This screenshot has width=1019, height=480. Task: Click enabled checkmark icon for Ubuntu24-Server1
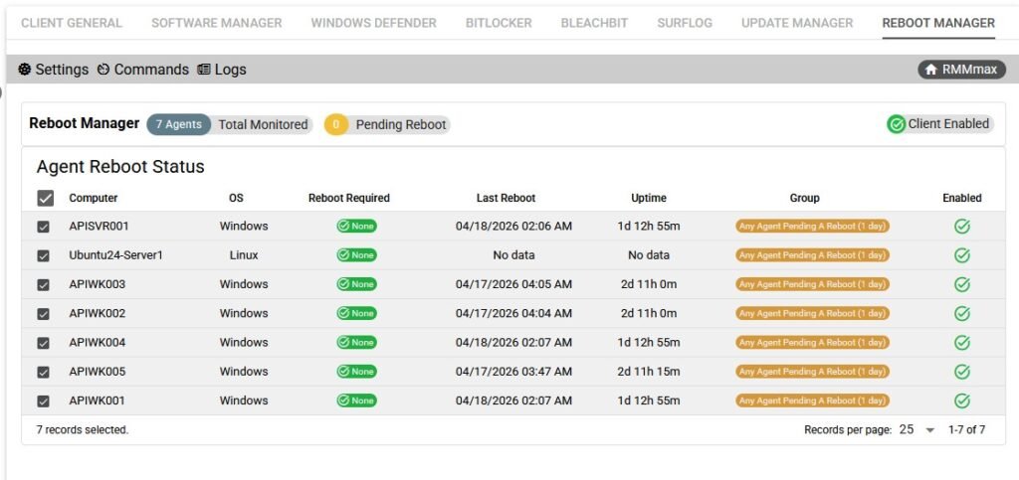coord(962,255)
